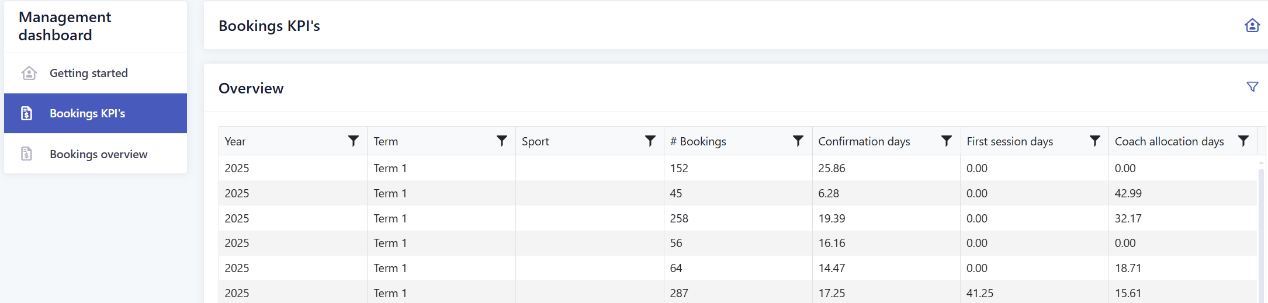Select bookings value 64
Viewport: 1268px width, 303px height.
coord(676,268)
